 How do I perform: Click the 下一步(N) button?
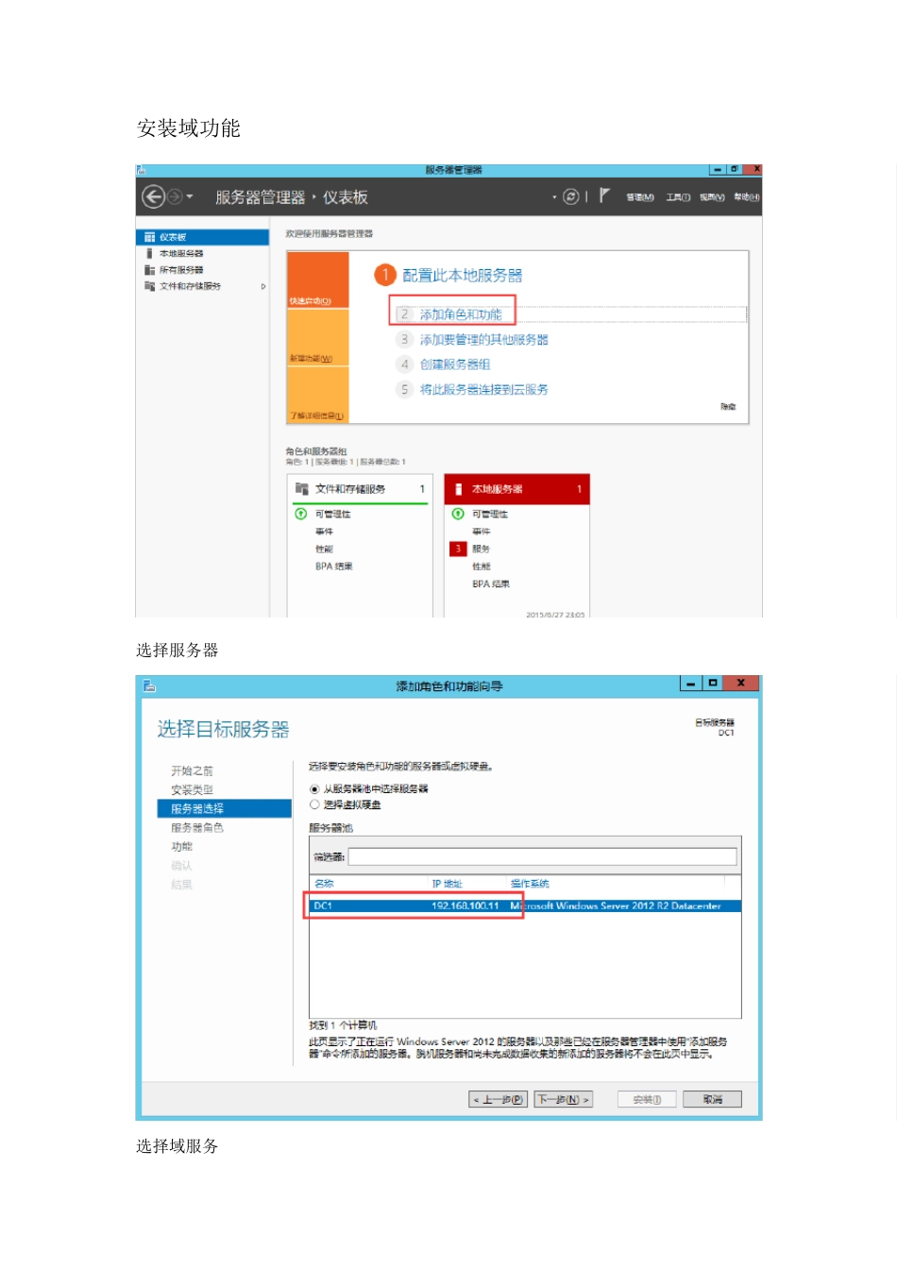pos(564,1099)
